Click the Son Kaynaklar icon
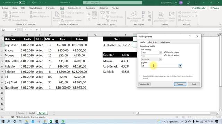Screen dimensions: 222x124 [31, 13]
